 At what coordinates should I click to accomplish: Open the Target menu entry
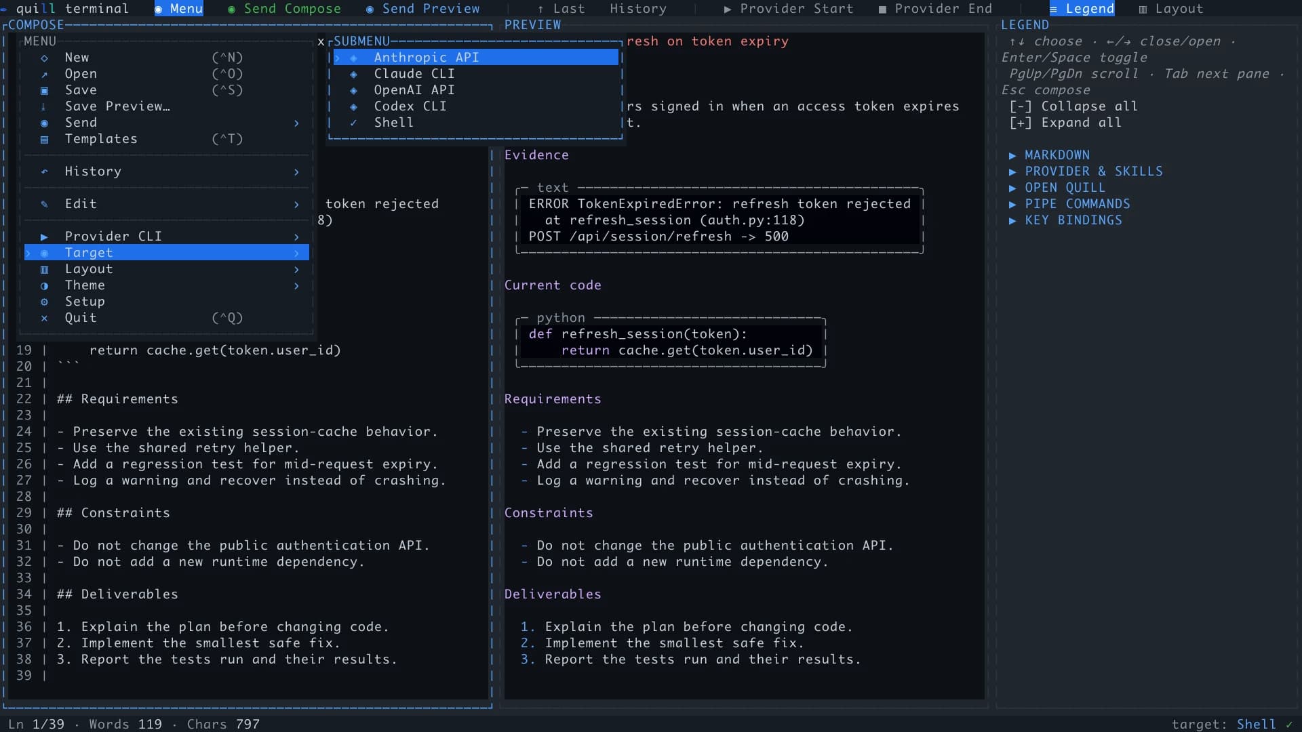tap(167, 253)
